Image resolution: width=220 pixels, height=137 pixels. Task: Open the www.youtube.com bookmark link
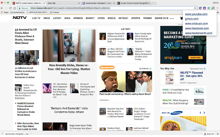coord(196,14)
